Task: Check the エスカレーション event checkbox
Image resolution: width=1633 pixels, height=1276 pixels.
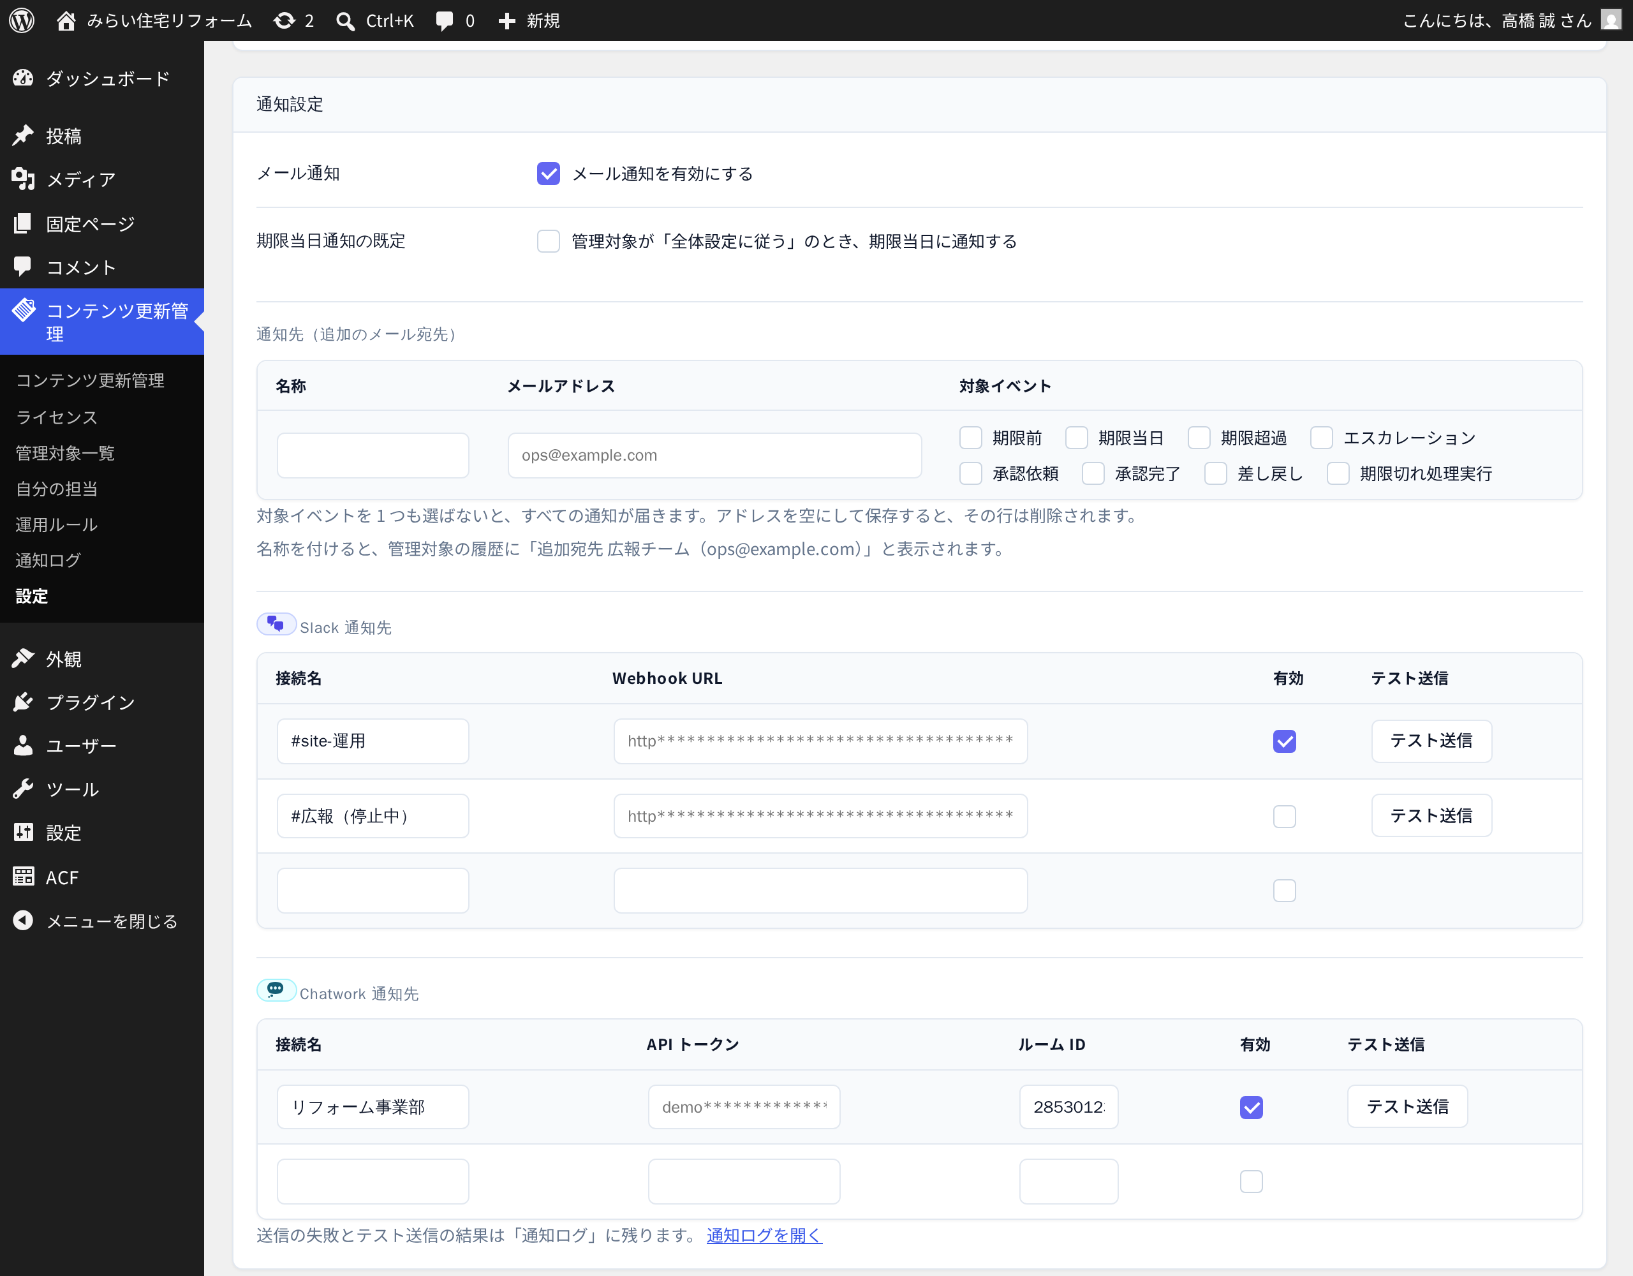Action: pos(1322,438)
